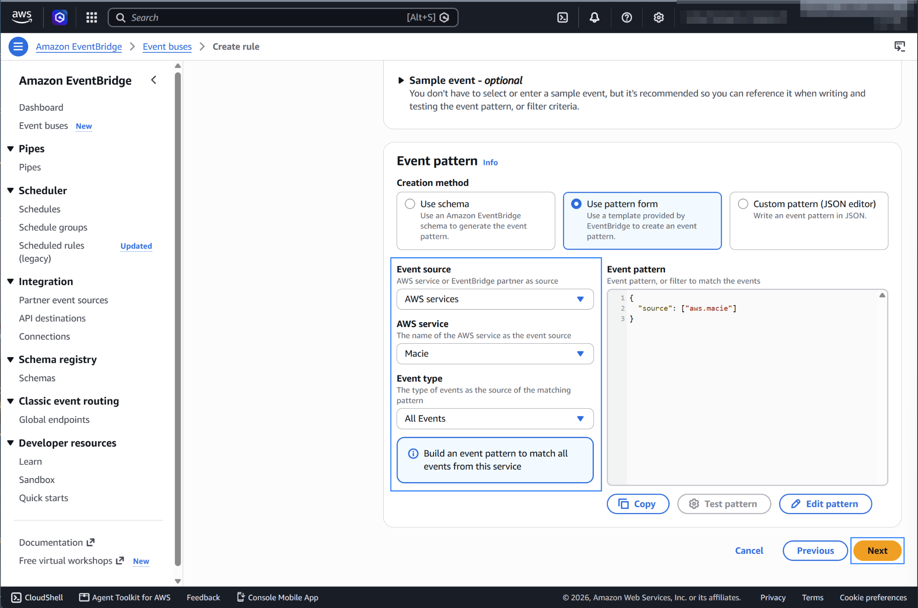Open the Amazon Q icon in header
918x608 pixels.
coord(60,17)
